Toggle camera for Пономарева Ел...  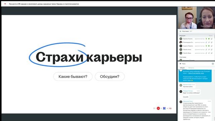point(209,42)
